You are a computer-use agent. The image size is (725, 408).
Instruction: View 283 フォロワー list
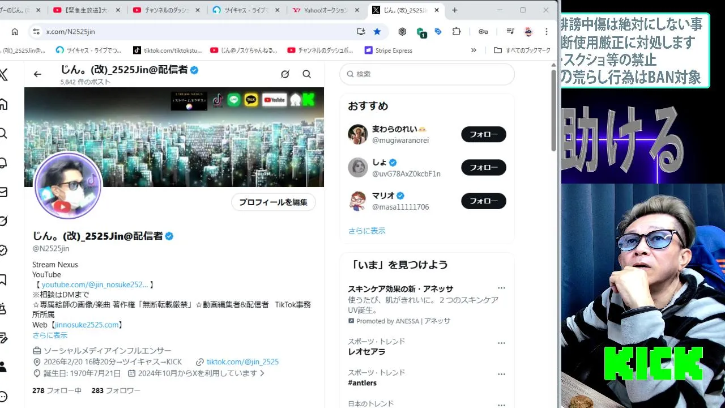tap(116, 390)
